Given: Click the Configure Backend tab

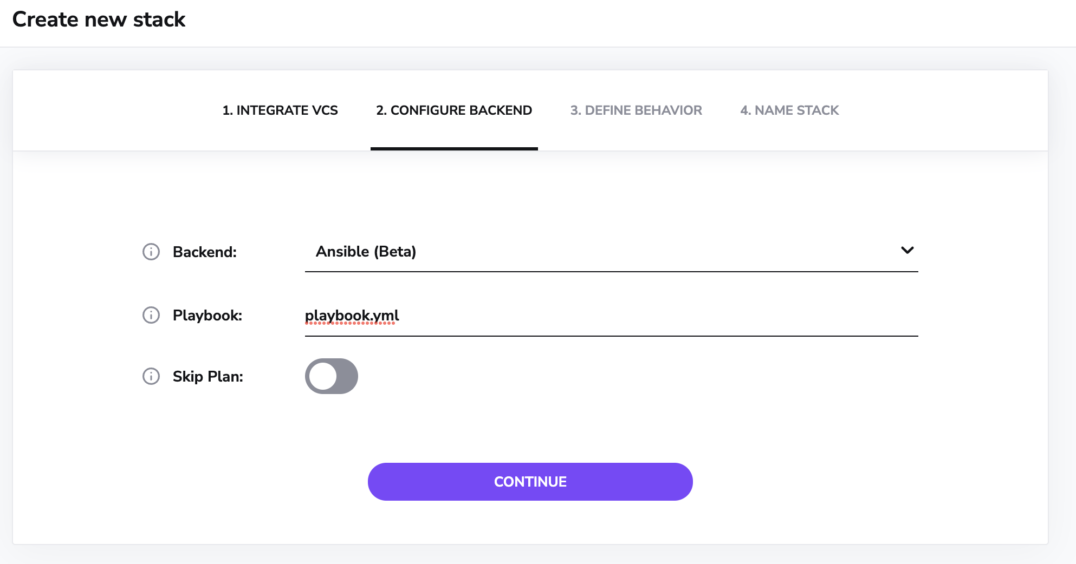Looking at the screenshot, I should [453, 110].
